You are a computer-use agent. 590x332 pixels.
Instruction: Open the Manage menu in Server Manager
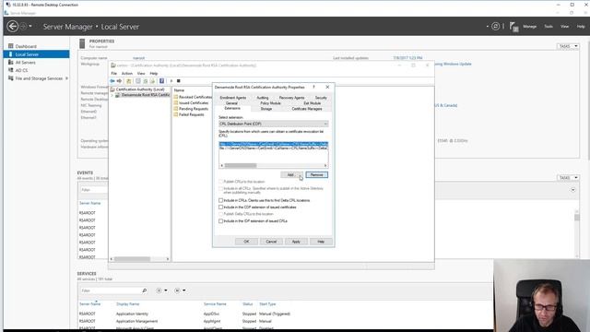click(x=529, y=27)
